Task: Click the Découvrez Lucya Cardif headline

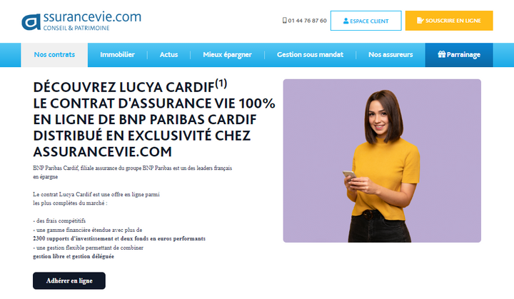Action: coord(154,119)
